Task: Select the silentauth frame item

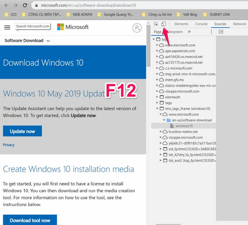Action: tap(173, 97)
